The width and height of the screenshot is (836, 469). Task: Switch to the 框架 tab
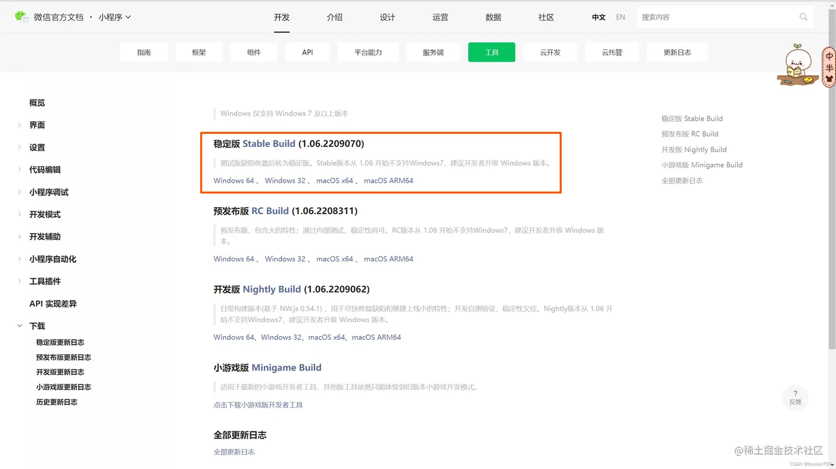click(x=199, y=51)
